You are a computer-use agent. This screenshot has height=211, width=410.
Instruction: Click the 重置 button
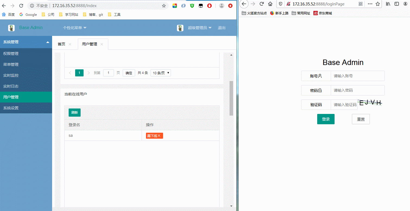click(x=361, y=119)
